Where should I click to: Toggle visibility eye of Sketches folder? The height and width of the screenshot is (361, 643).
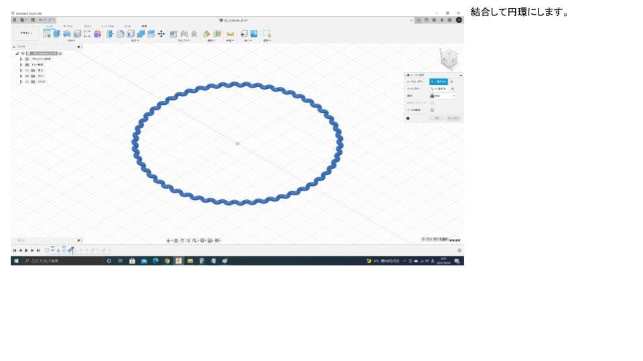click(27, 82)
